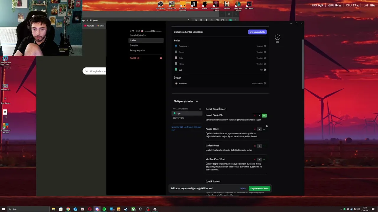This screenshot has width=378, height=212.
Task: Add role or member with plus icon
Action: [200, 109]
